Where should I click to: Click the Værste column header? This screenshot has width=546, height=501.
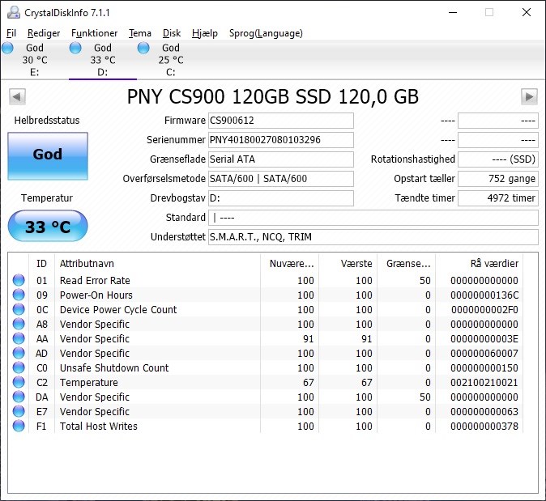(348, 264)
